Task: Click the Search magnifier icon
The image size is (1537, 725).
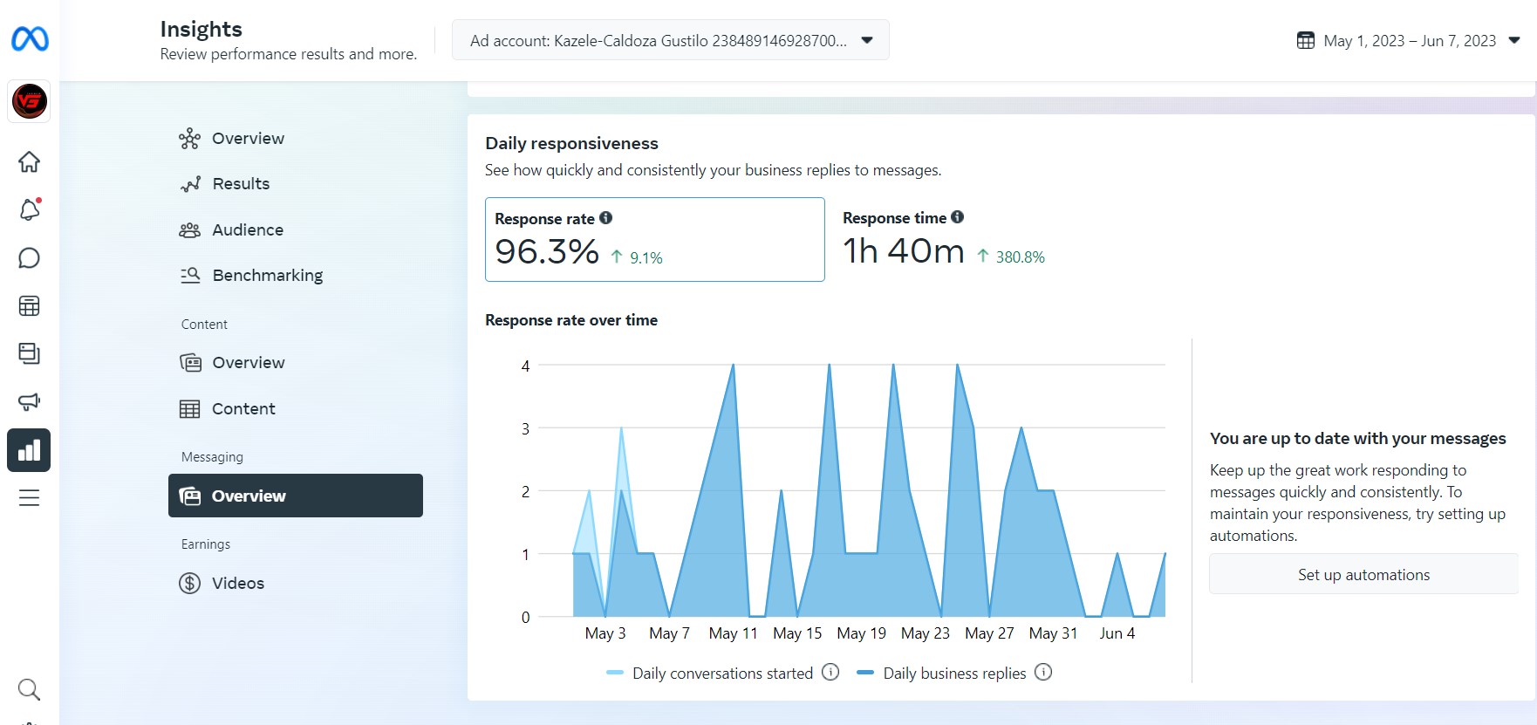Action: 29,689
